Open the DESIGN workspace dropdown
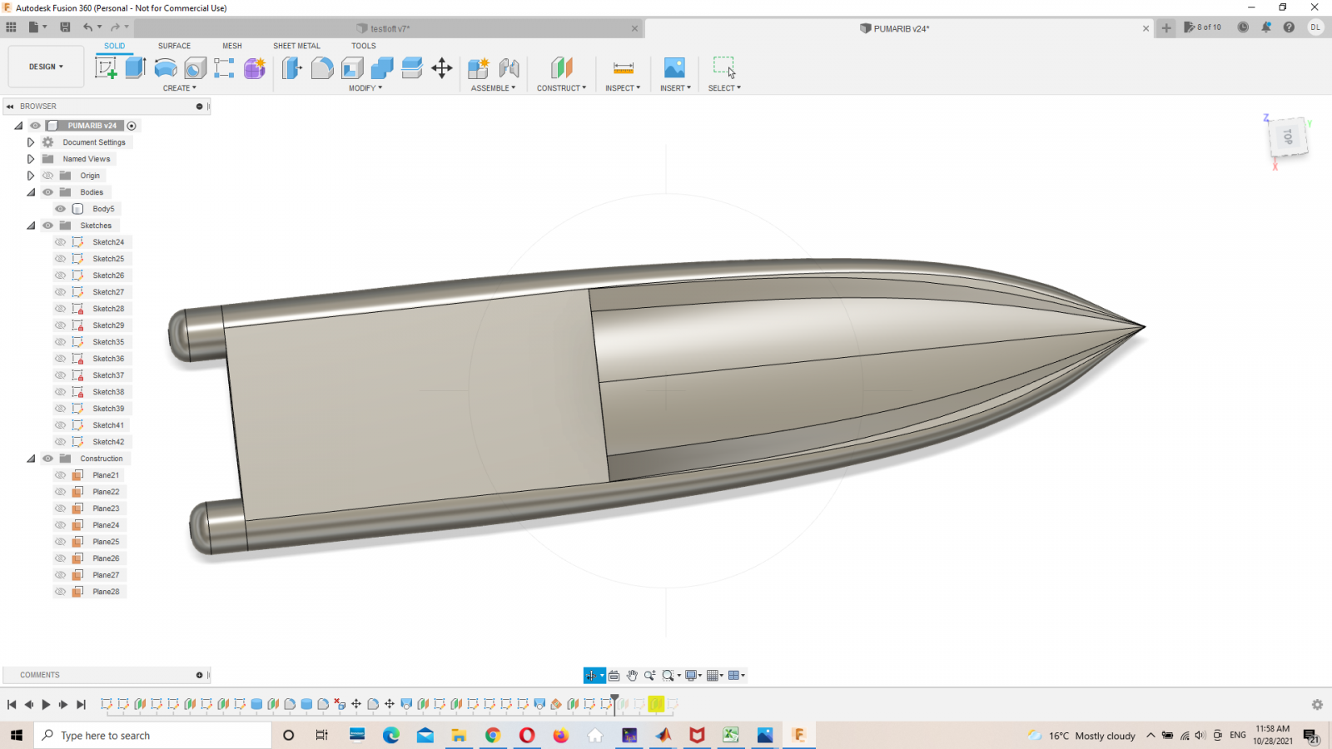1332x749 pixels. tap(46, 67)
